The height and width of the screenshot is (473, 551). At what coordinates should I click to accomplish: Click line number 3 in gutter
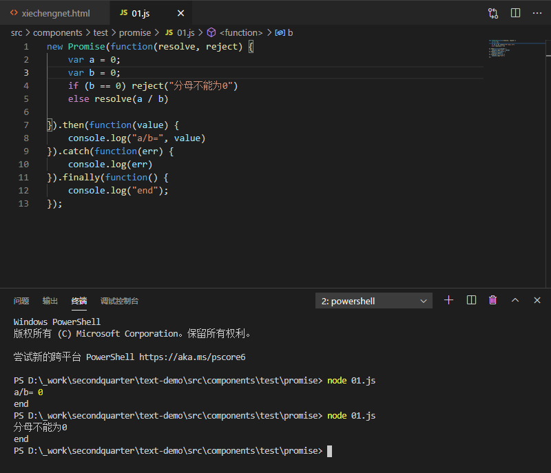pyautogui.click(x=26, y=73)
